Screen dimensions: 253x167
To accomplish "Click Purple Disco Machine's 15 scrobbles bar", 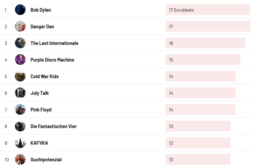I will point(203,60).
